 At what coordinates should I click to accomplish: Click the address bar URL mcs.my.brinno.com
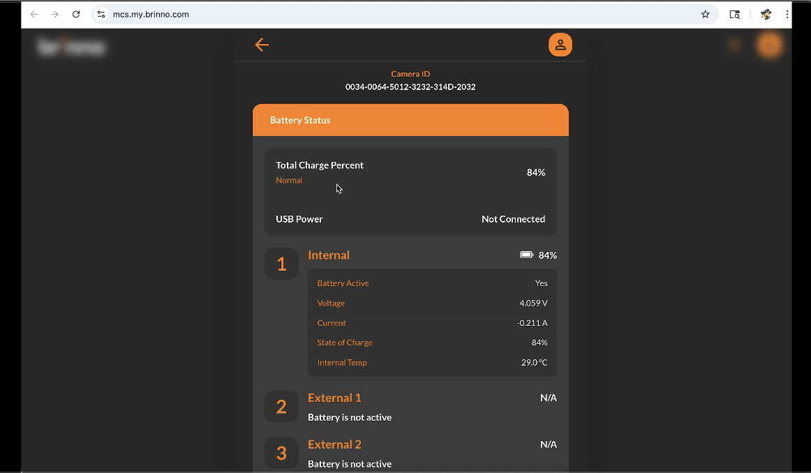click(x=151, y=14)
